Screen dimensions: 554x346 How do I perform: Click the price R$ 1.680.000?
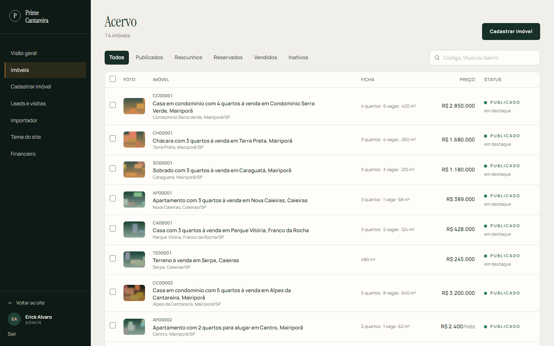458,140
